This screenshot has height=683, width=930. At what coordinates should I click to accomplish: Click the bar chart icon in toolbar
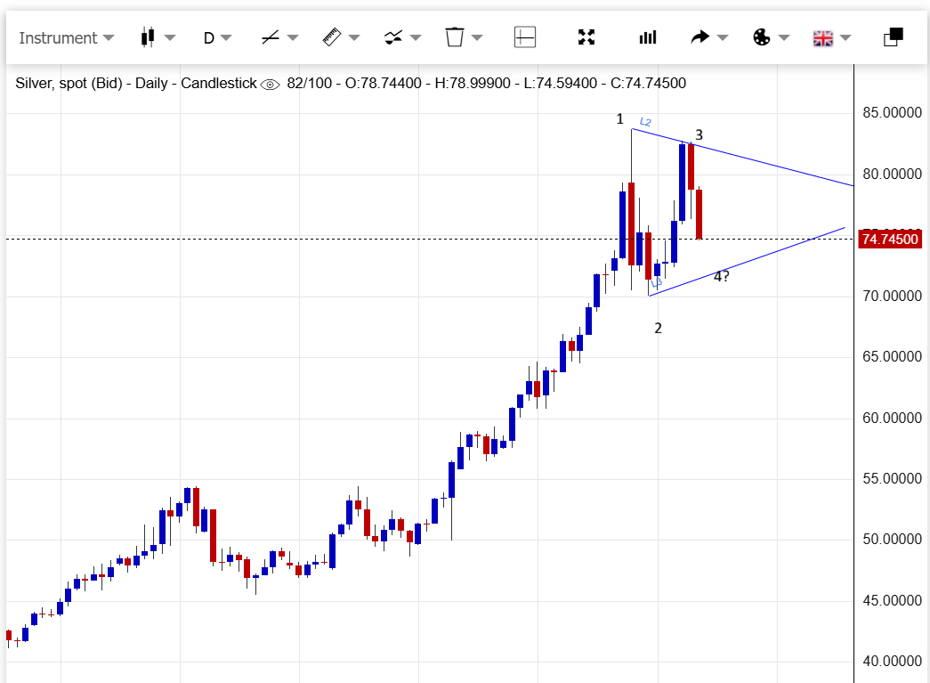pos(648,37)
